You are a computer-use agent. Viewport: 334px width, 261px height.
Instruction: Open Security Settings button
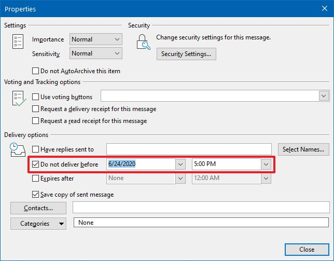pyautogui.click(x=186, y=54)
